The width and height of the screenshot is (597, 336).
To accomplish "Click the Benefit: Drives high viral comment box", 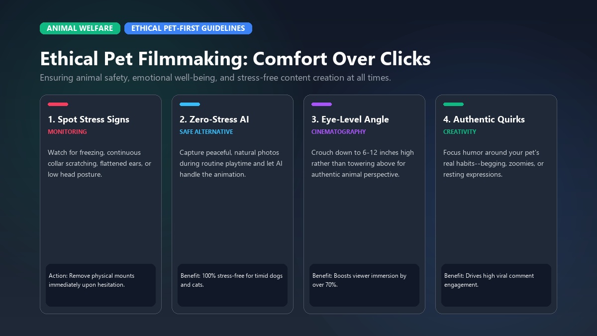I will [496, 285].
